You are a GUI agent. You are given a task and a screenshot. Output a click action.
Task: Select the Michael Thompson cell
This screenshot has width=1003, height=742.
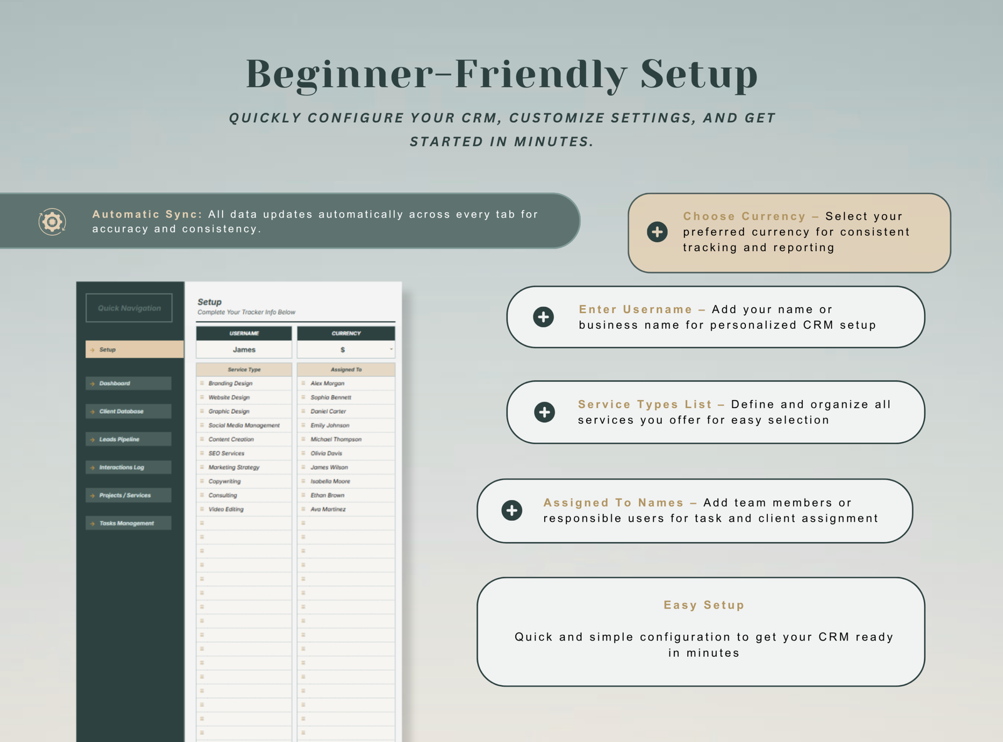pyautogui.click(x=346, y=439)
